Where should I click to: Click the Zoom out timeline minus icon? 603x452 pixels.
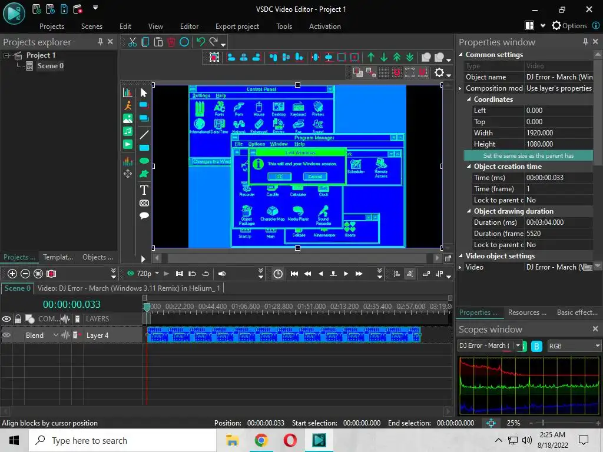coord(25,274)
